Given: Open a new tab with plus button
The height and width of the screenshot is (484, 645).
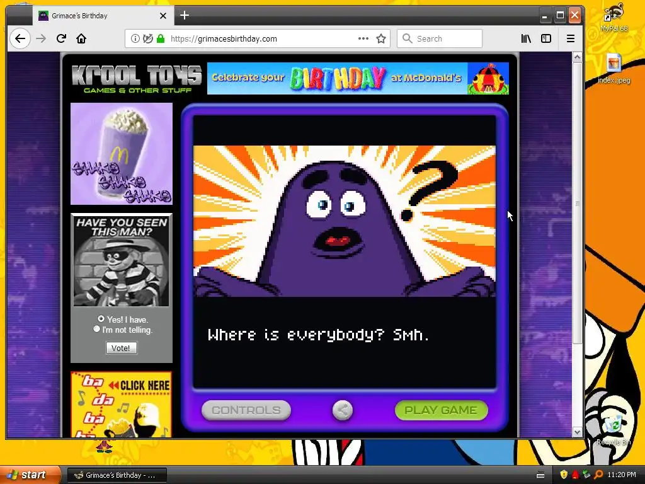Looking at the screenshot, I should tap(185, 15).
